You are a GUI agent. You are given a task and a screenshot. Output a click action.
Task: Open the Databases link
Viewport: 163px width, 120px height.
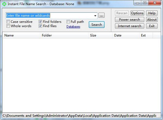coord(73,27)
